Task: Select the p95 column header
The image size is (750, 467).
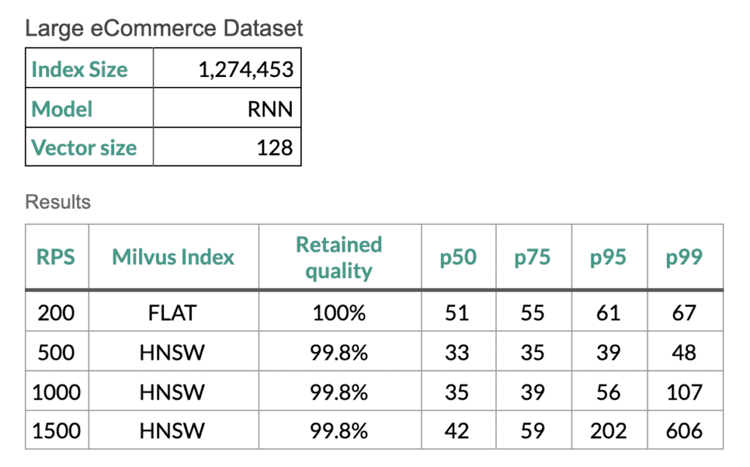Action: [x=609, y=257]
